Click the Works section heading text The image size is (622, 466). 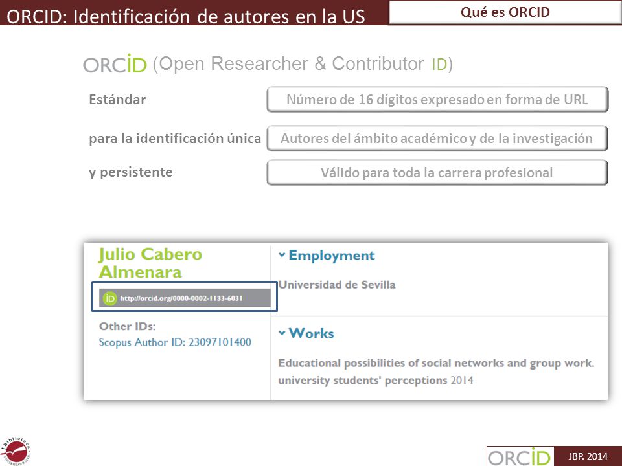tap(312, 333)
